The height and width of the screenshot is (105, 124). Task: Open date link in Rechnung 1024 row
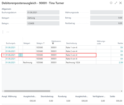click(10, 63)
